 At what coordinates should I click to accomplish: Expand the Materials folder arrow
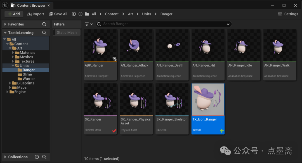pyautogui.click(x=13, y=52)
